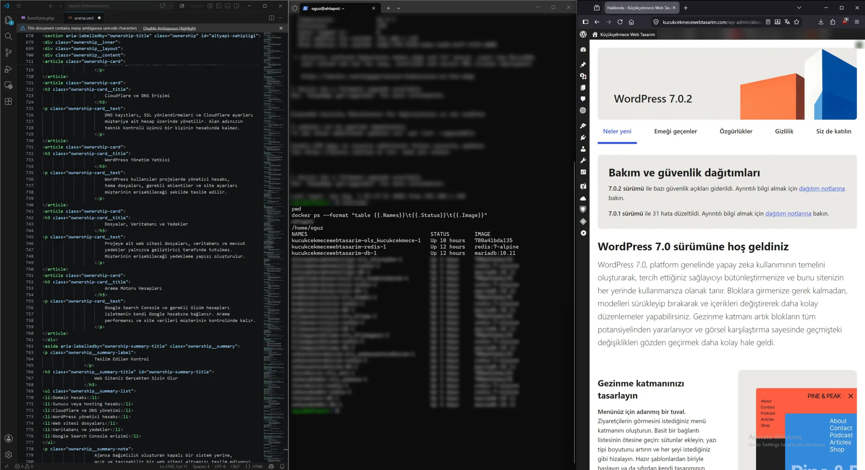Toggle the Firefox sidebar button
Screen dimensions: 865x470
[586, 22]
